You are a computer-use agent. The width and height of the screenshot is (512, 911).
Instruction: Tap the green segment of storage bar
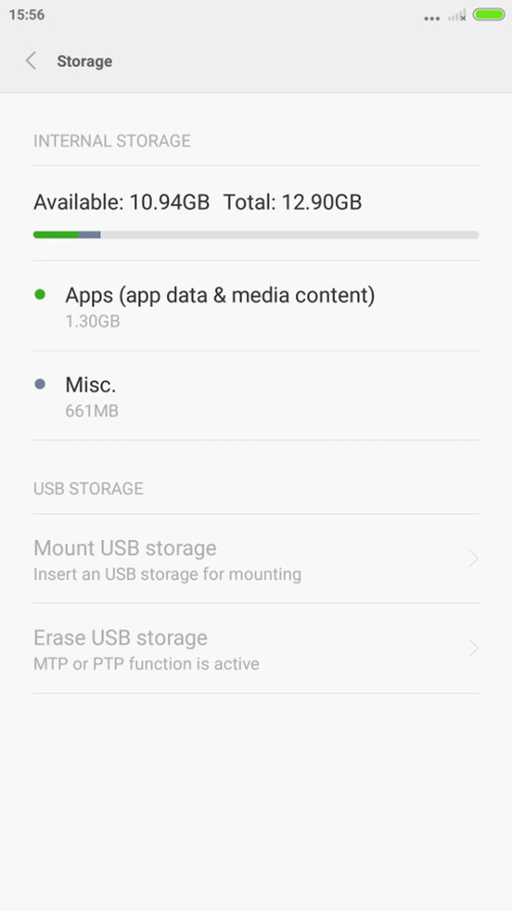point(55,235)
